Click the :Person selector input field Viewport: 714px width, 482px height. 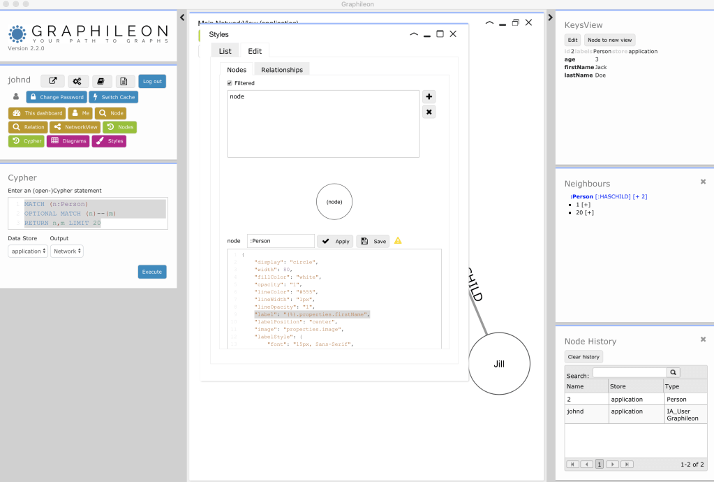pyautogui.click(x=279, y=241)
